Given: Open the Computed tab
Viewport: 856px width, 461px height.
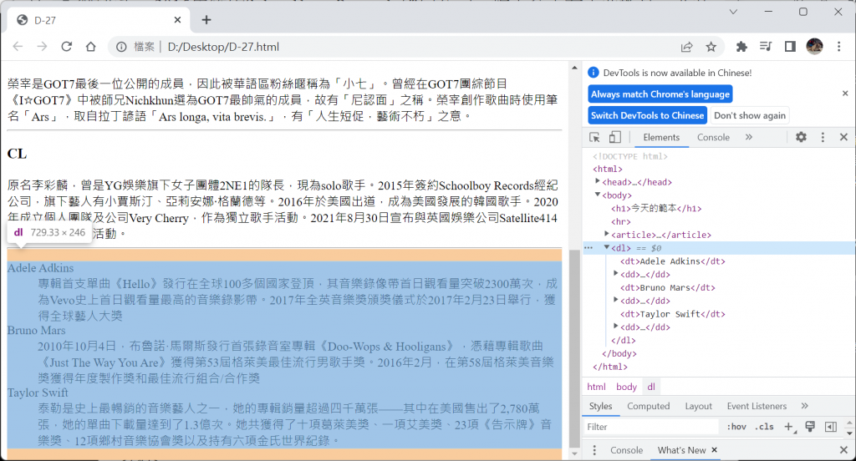Looking at the screenshot, I should [648, 406].
